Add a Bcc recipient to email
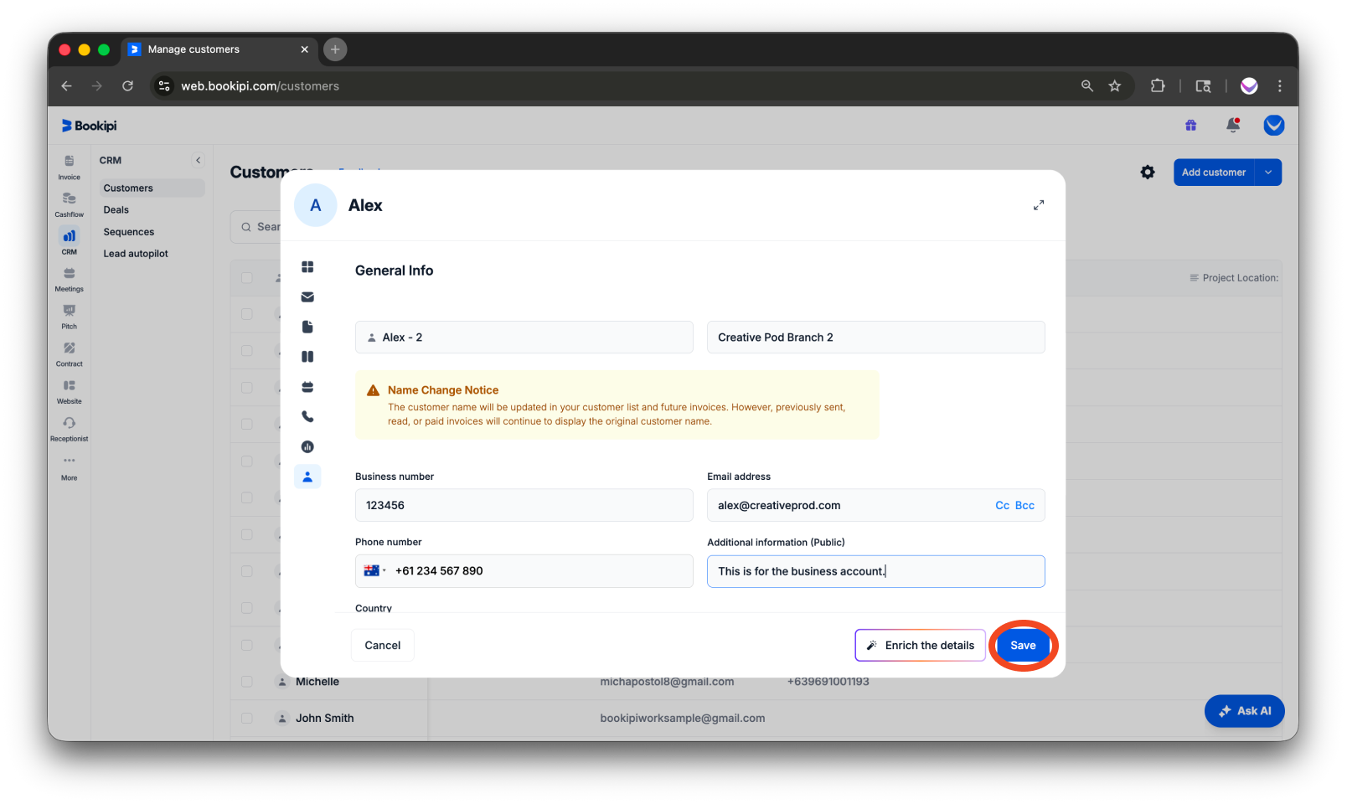Image resolution: width=1347 pixels, height=804 pixels. [x=1024, y=505]
